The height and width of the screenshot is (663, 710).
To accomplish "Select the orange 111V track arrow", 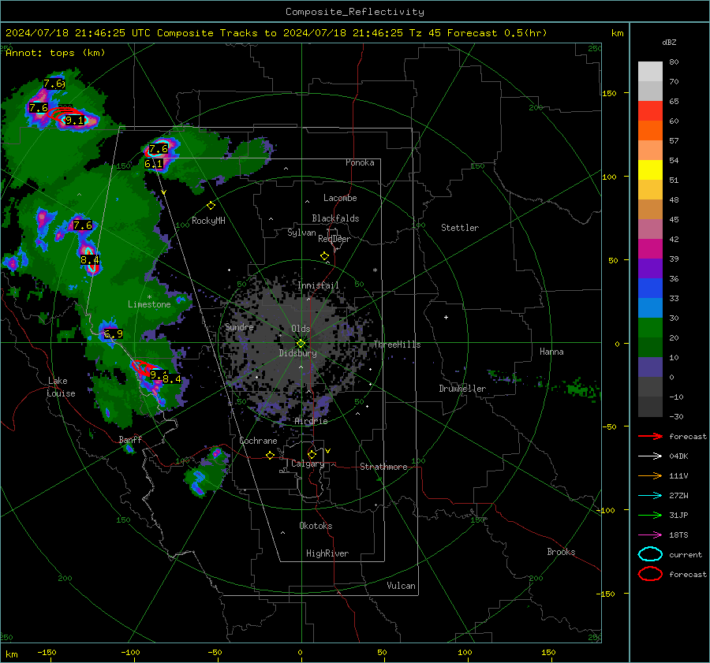I will [650, 475].
